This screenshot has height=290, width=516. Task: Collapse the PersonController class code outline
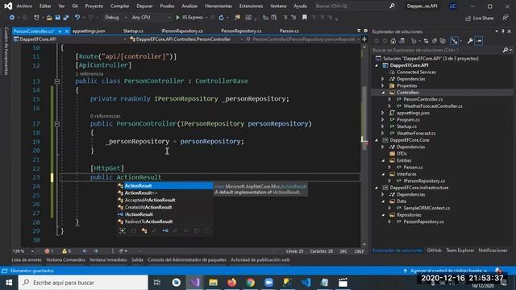[x=57, y=81]
